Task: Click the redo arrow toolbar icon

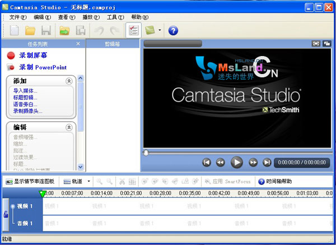Action: click(114, 30)
